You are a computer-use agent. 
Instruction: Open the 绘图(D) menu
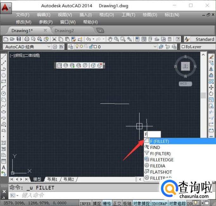click(x=149, y=15)
